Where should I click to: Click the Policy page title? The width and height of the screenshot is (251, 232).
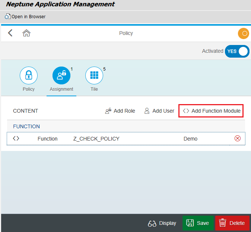click(x=126, y=33)
